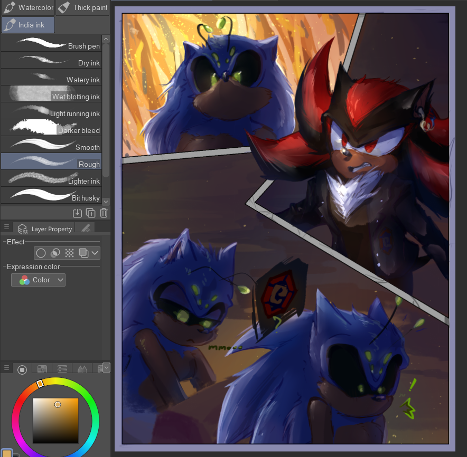Viewport: 467px width, 457px height.
Task: Select the Dry ink sub tool
Action: pos(51,60)
